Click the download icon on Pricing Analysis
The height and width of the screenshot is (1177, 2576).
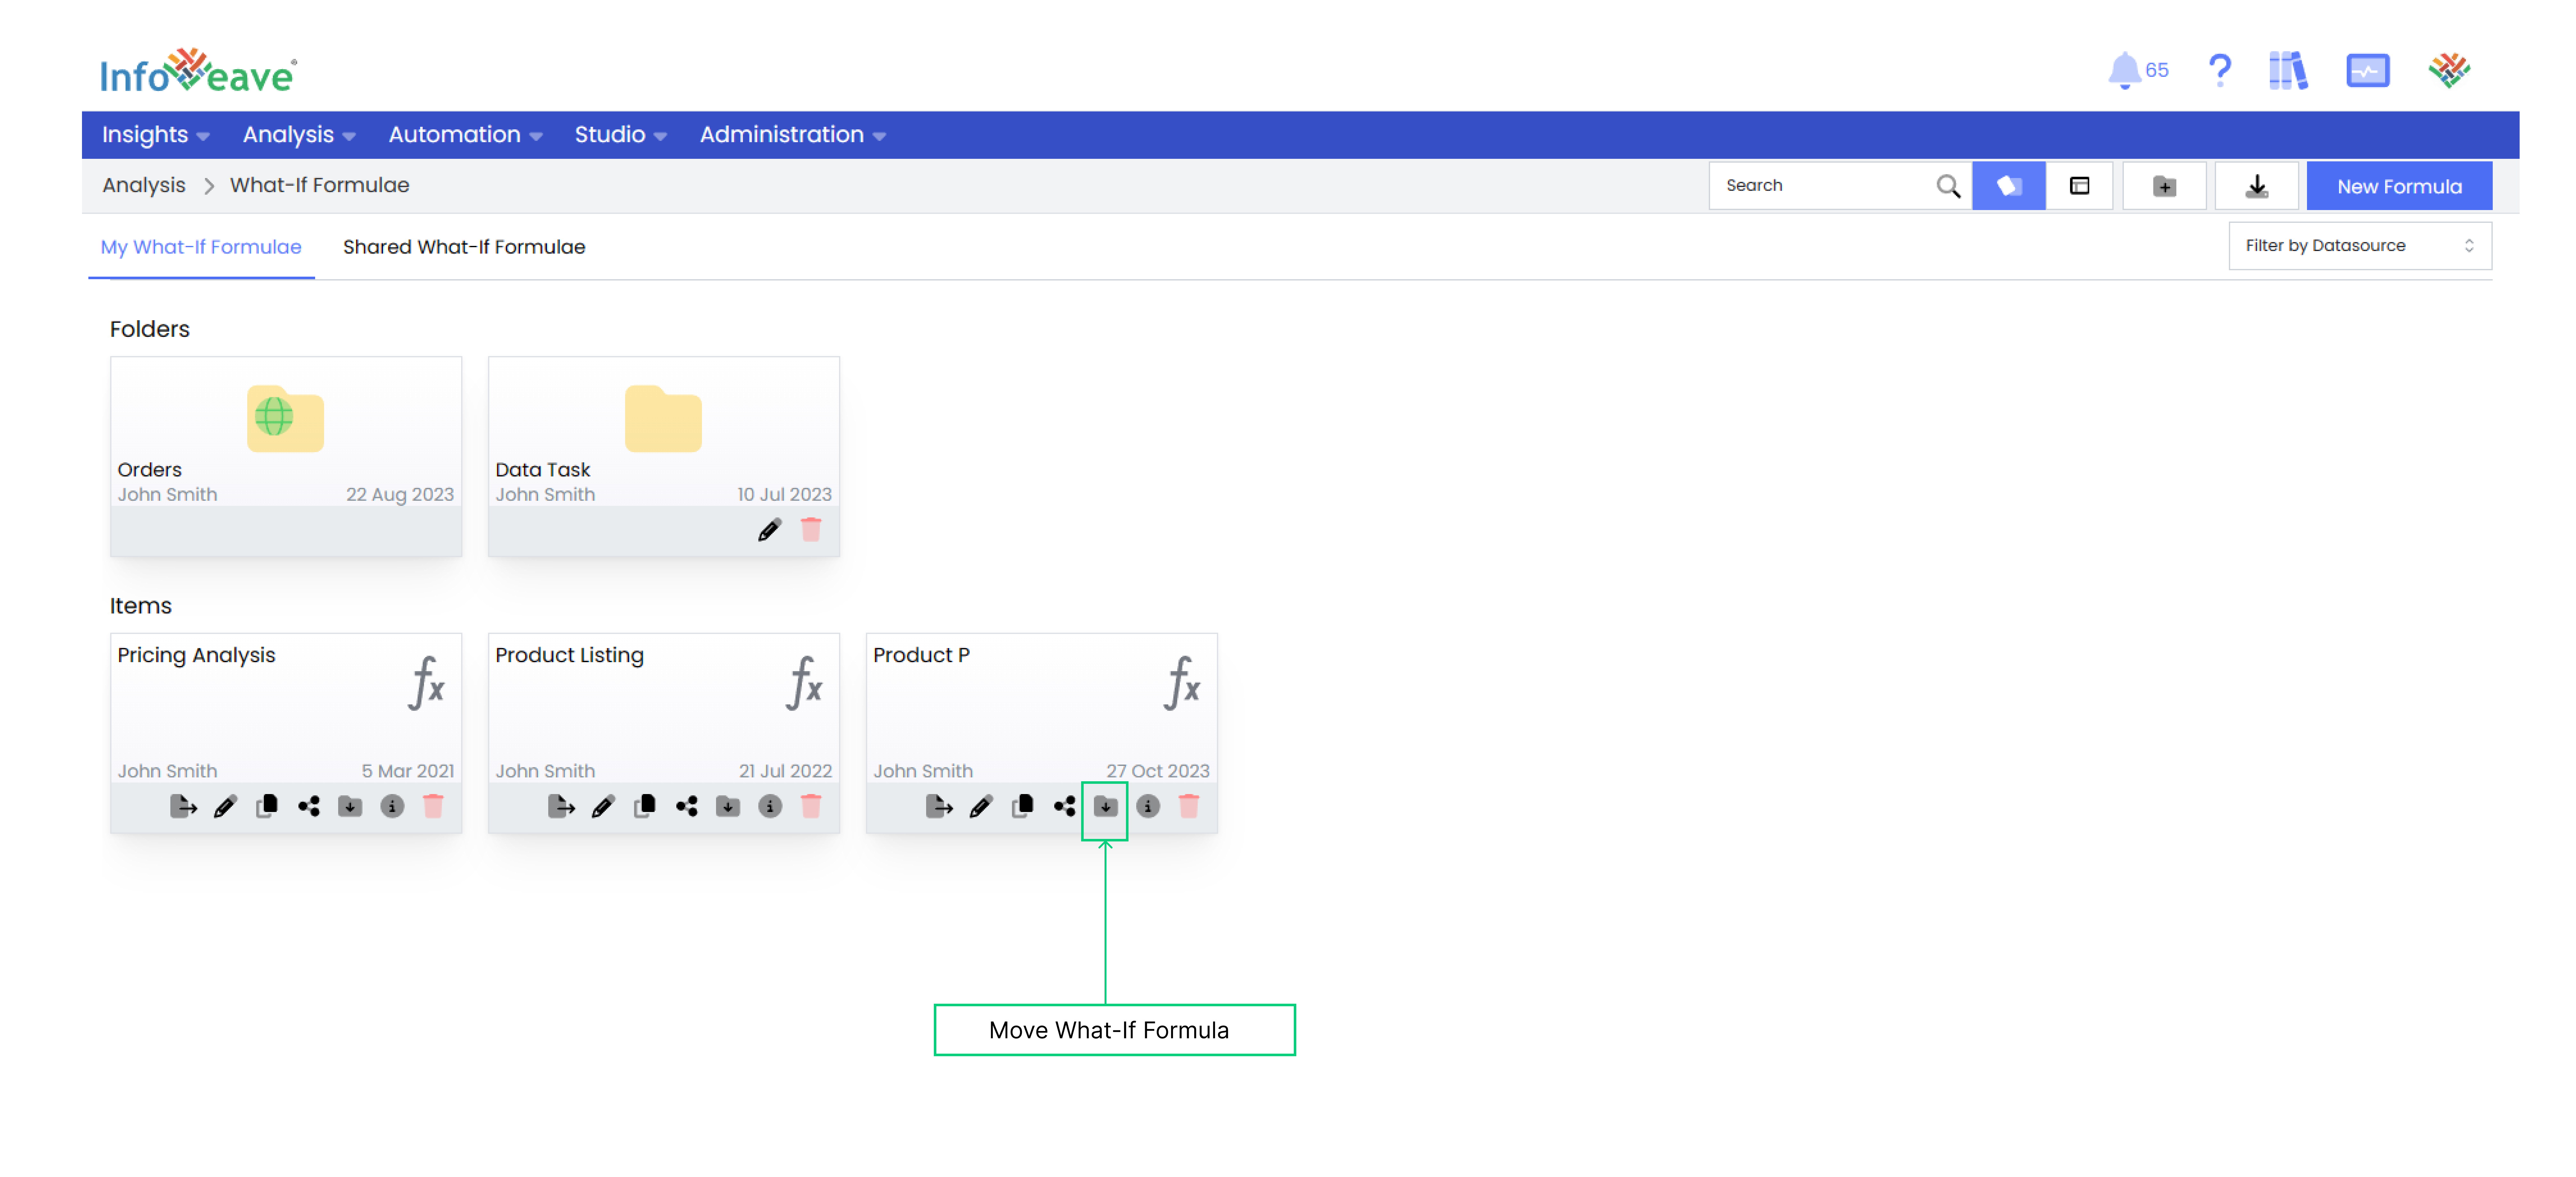click(x=352, y=806)
